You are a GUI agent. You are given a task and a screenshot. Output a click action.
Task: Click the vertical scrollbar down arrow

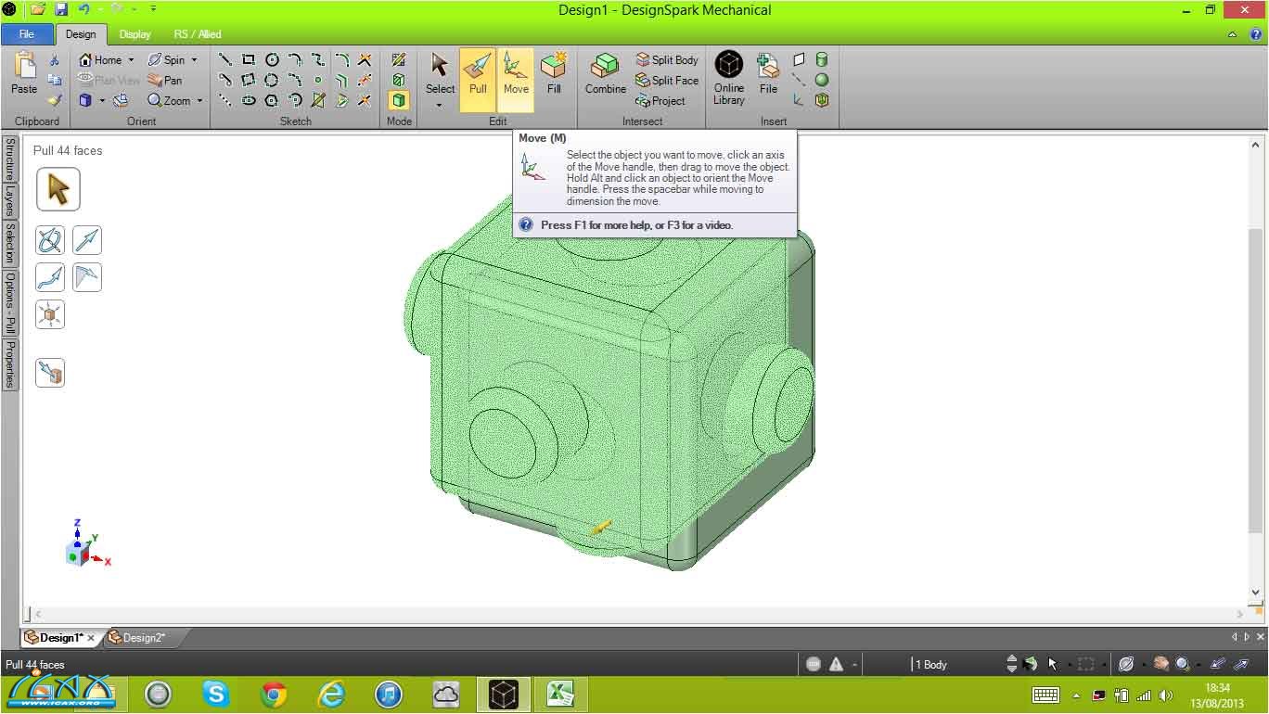coord(1256,593)
